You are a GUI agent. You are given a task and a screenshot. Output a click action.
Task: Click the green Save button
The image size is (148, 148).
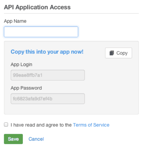tap(13, 139)
